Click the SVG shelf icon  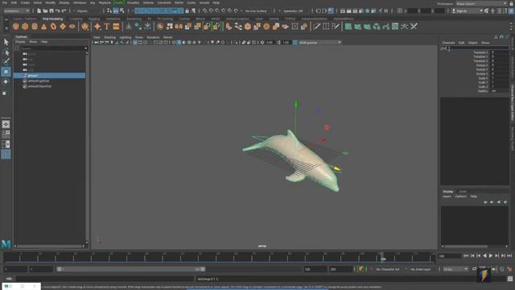click(x=116, y=27)
